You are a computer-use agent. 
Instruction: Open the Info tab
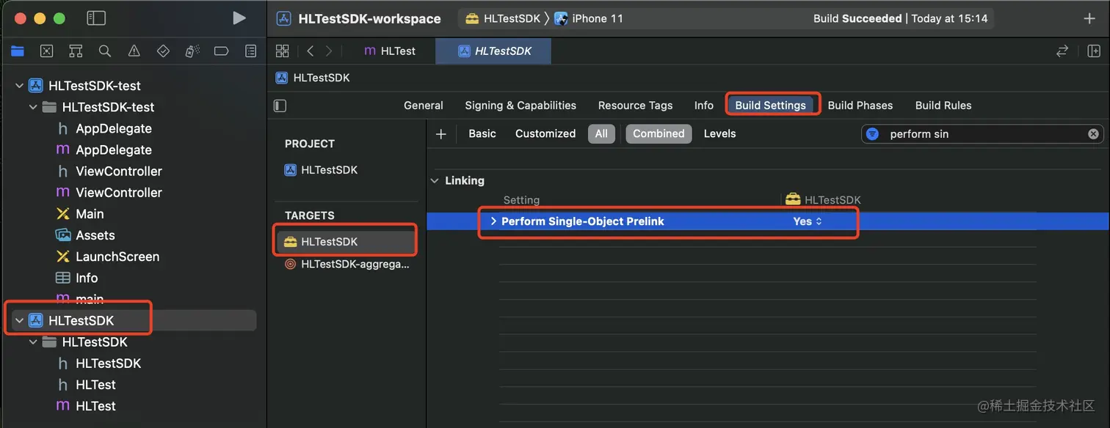[x=704, y=106]
